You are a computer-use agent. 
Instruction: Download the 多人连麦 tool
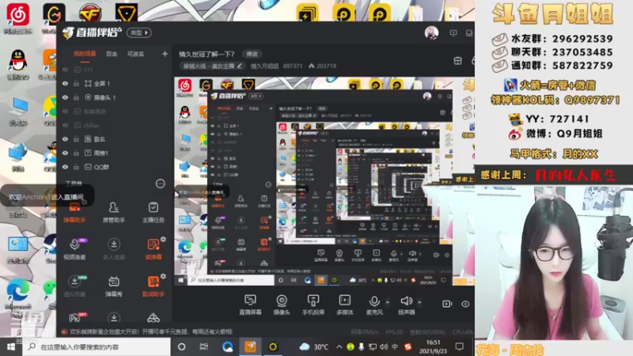coord(114,249)
